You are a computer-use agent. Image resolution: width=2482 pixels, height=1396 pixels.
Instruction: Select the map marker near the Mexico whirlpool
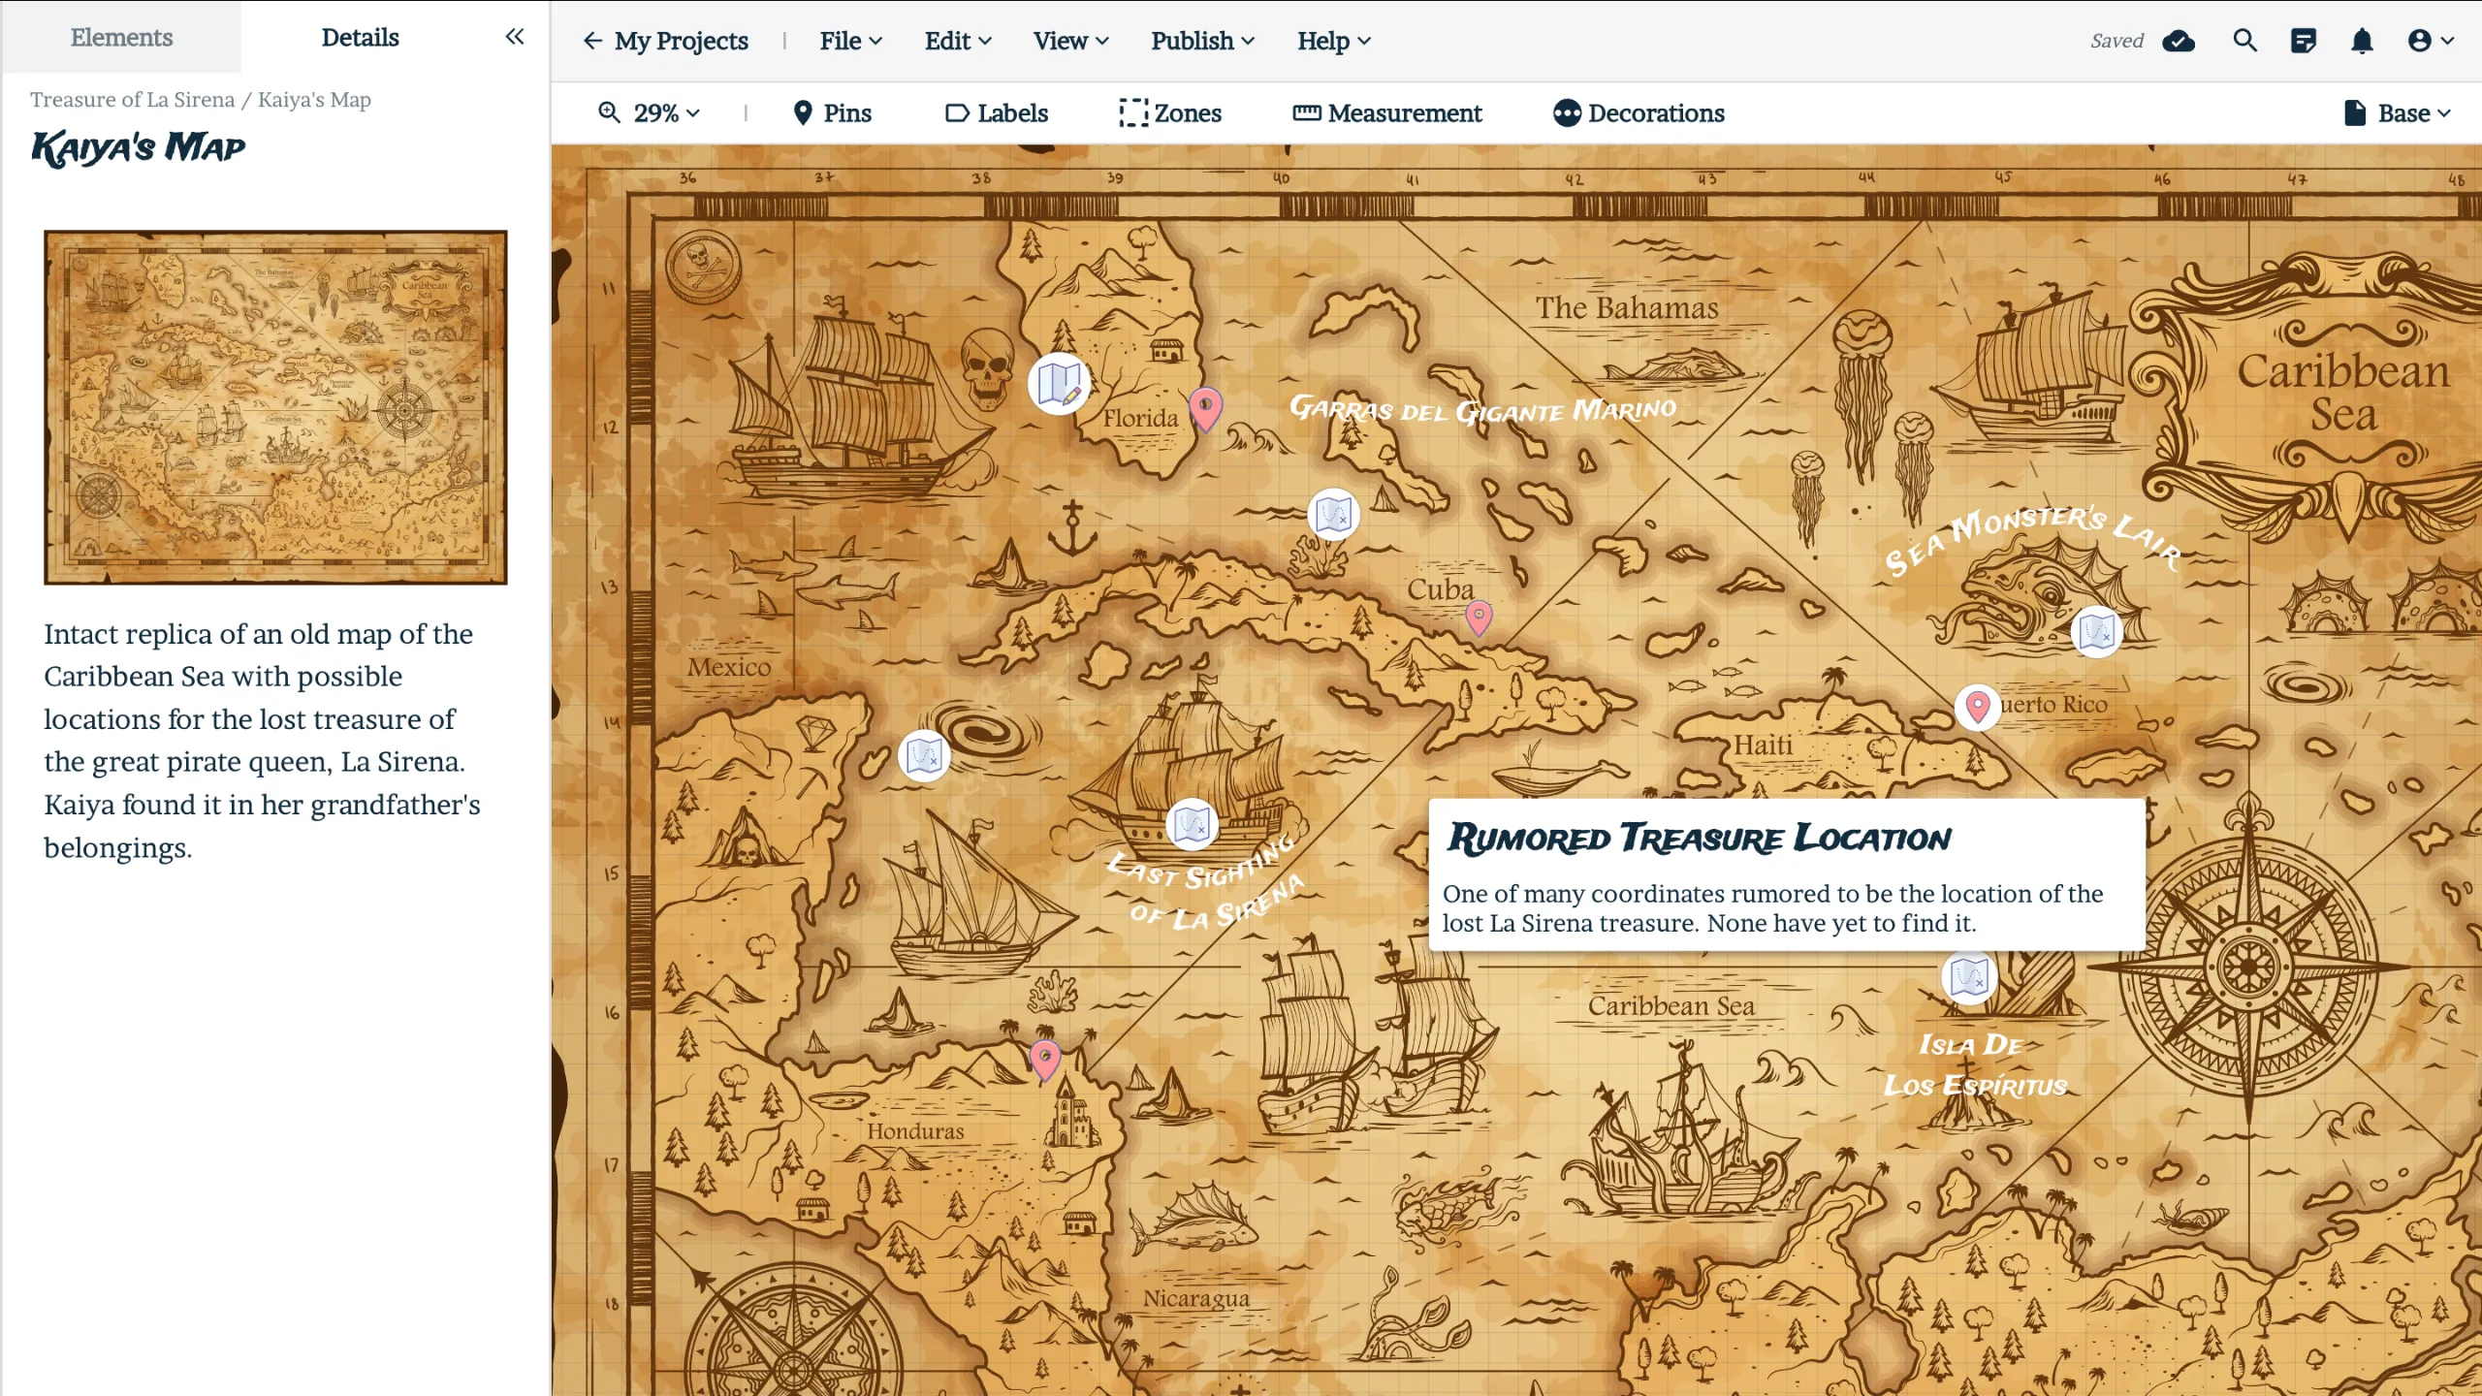click(x=924, y=755)
